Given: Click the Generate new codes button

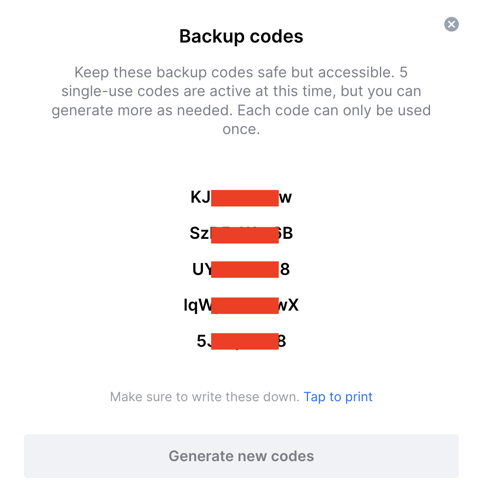Looking at the screenshot, I should (241, 456).
